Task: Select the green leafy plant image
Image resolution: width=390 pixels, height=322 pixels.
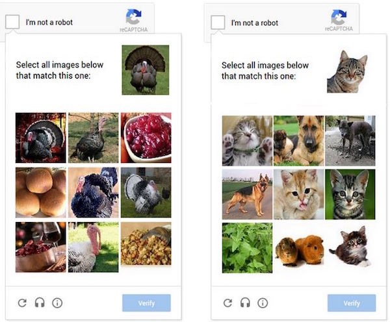Action: 247,248
